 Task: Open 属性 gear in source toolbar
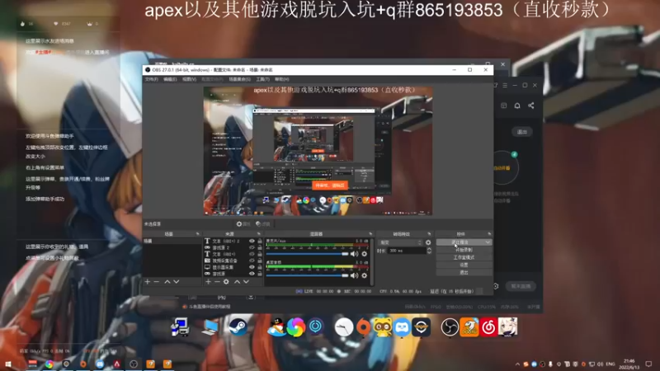pos(243,223)
